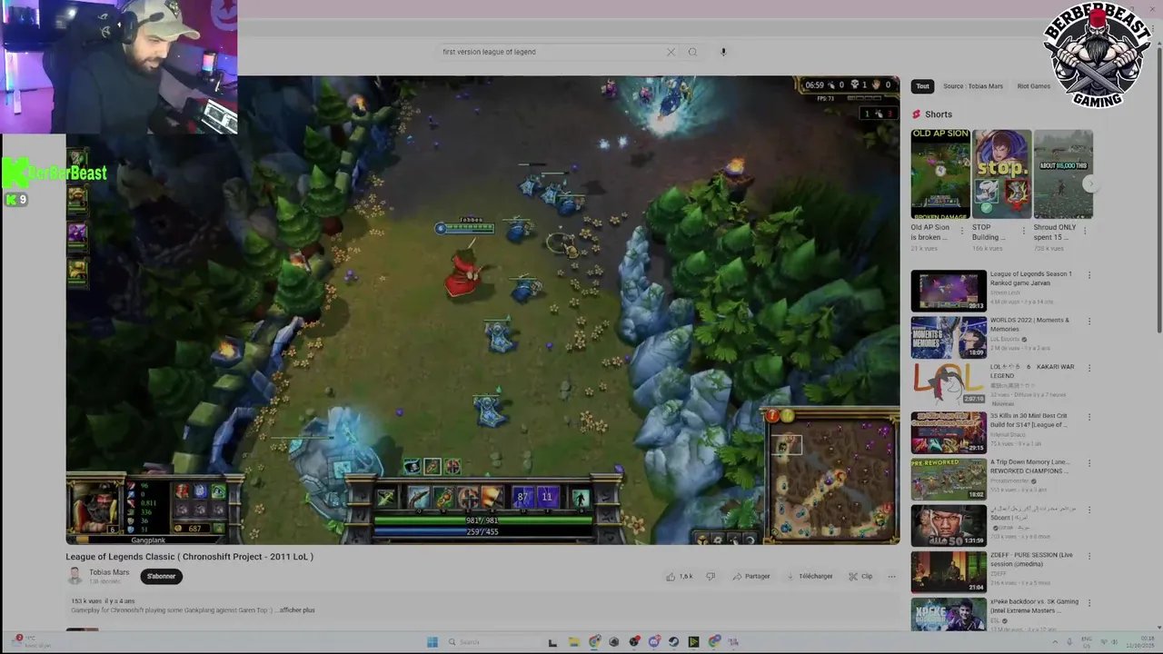Select the 'Tout' filter chip
Screen dimensions: 1163x654
tap(922, 86)
